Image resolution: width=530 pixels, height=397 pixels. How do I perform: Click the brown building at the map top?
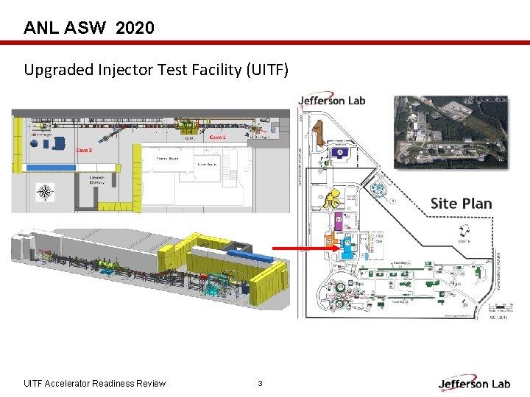coord(319,133)
